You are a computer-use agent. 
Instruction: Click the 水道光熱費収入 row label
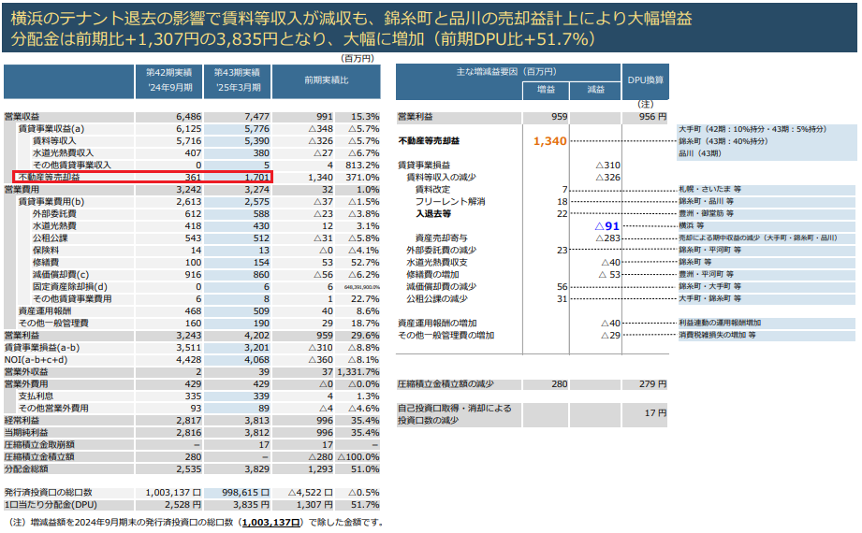(x=64, y=152)
